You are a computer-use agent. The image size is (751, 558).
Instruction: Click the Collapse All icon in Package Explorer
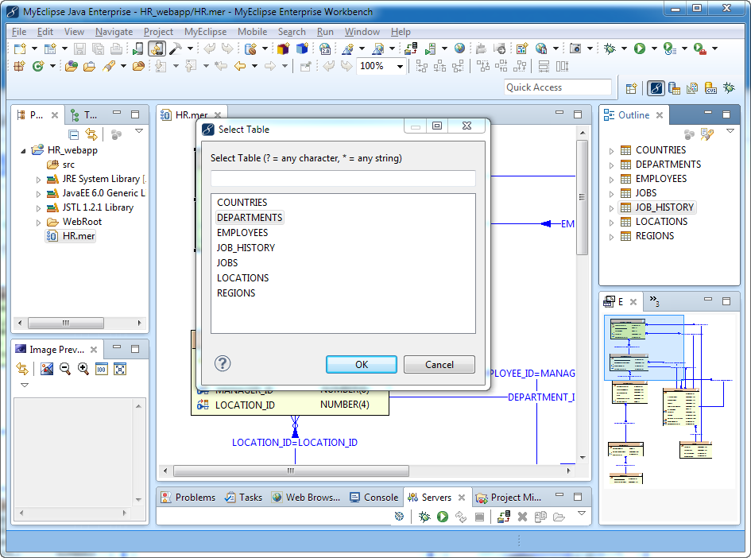tap(74, 134)
